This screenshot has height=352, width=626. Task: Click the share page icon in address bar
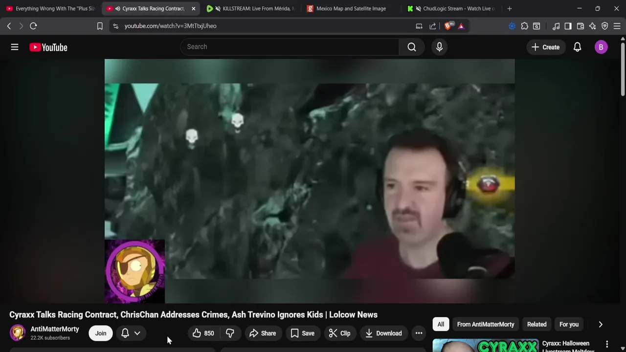point(433,26)
